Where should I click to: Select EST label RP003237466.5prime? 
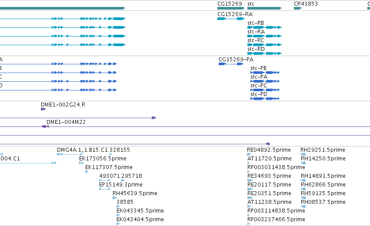pyautogui.click(x=276, y=219)
